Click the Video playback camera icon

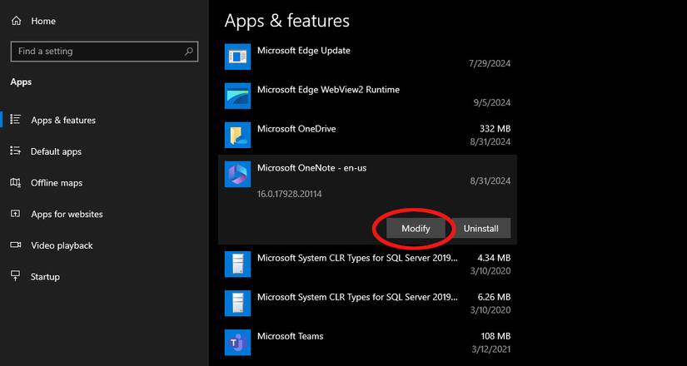tap(16, 245)
